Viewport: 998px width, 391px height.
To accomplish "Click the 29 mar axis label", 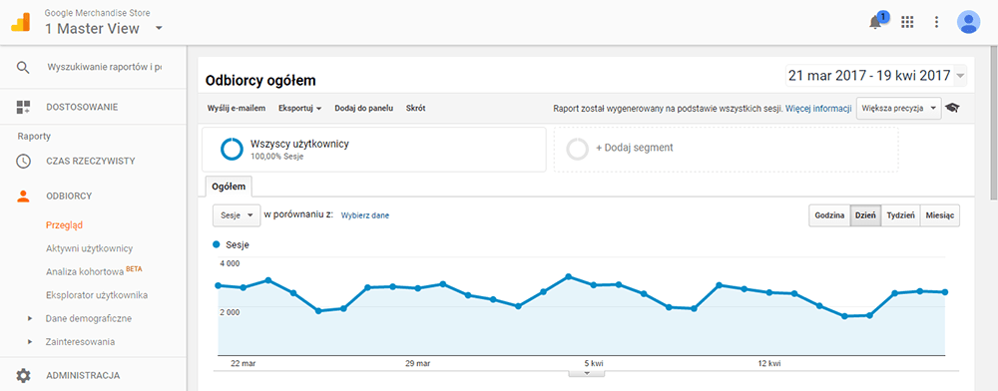I will tap(418, 364).
